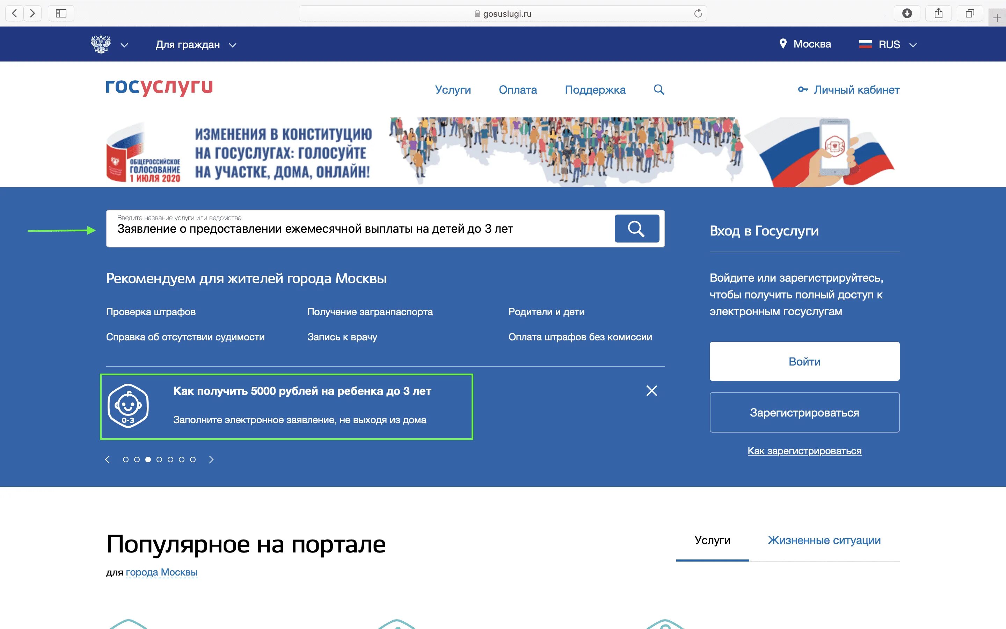The width and height of the screenshot is (1006, 629).
Task: Click the baby 0-3 hexagon icon
Action: 128,406
